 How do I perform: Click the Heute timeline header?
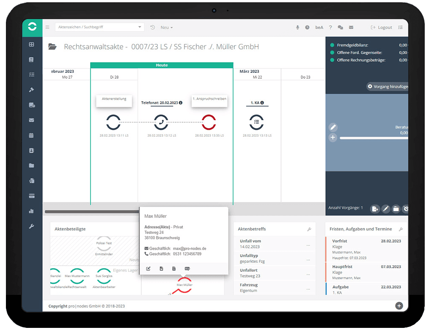pos(162,65)
